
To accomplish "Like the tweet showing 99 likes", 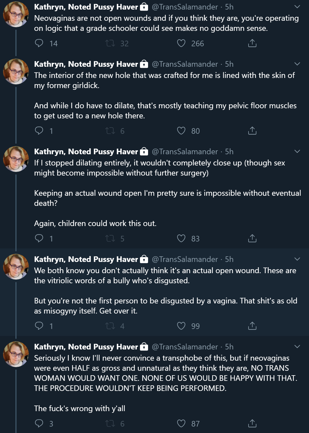I will pos(181,326).
